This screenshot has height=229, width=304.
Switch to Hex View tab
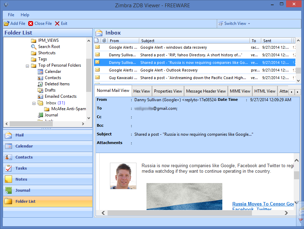click(142, 91)
